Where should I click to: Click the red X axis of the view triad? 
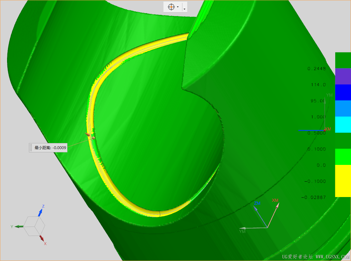42,239
